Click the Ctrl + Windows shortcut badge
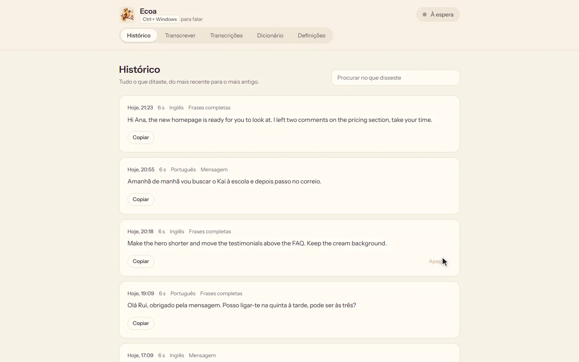The image size is (579, 362). coord(160,19)
